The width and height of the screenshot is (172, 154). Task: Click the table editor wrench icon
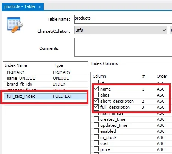click(x=15, y=25)
